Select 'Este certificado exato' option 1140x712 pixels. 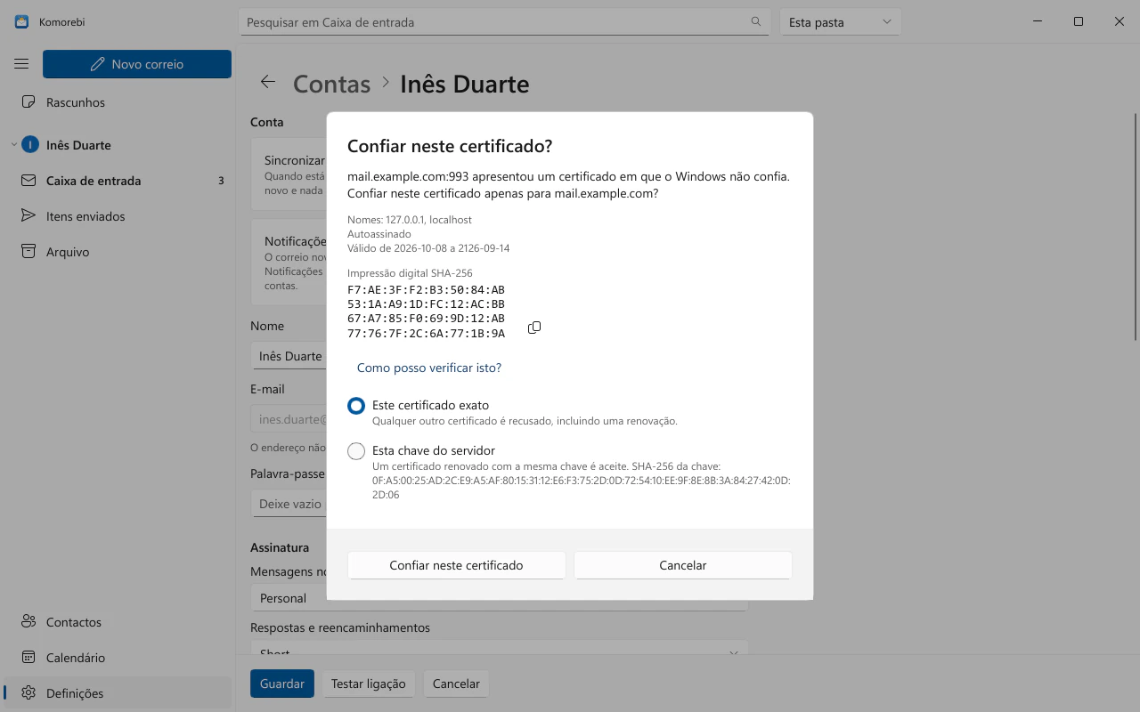coord(356,406)
